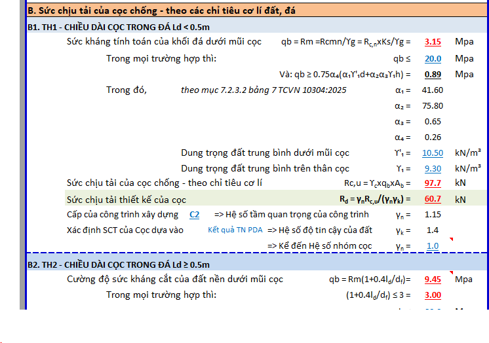Select the 'Rc,u = ϒcxqbxAb' formula
Viewport: 489px width, 343px height.
pyautogui.click(x=378, y=183)
